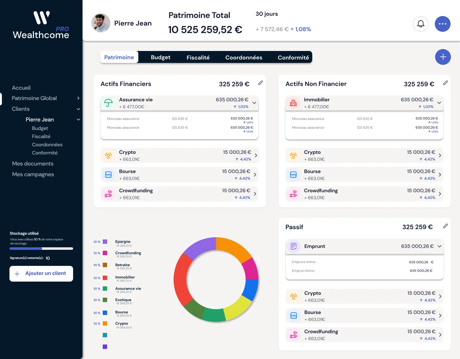Switch to the Coordonnées tab
The image size is (460, 359).
pos(244,57)
